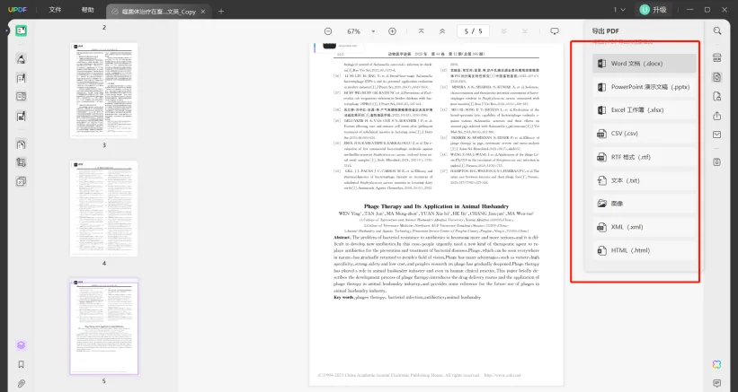Open the bookmarks panel
The image size is (738, 392).
pyautogui.click(x=21, y=364)
